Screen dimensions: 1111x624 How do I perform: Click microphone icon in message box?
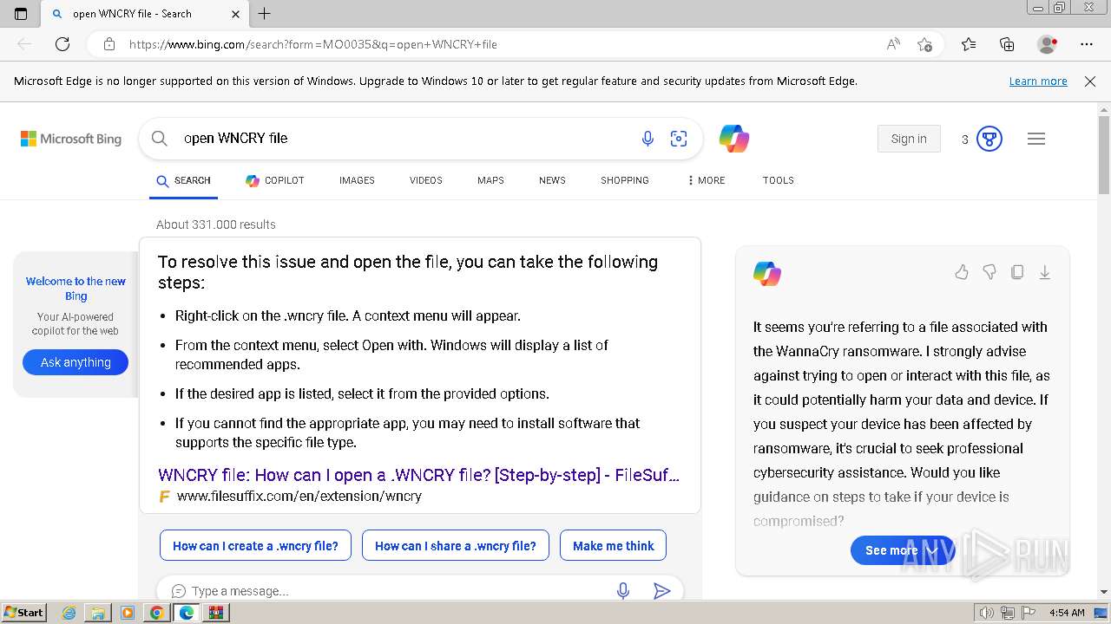[x=623, y=591]
